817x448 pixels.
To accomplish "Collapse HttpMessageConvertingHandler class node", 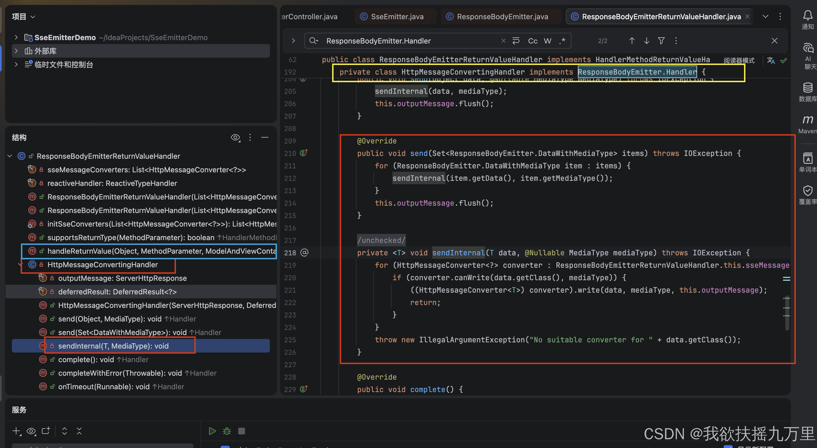I will (x=20, y=264).
